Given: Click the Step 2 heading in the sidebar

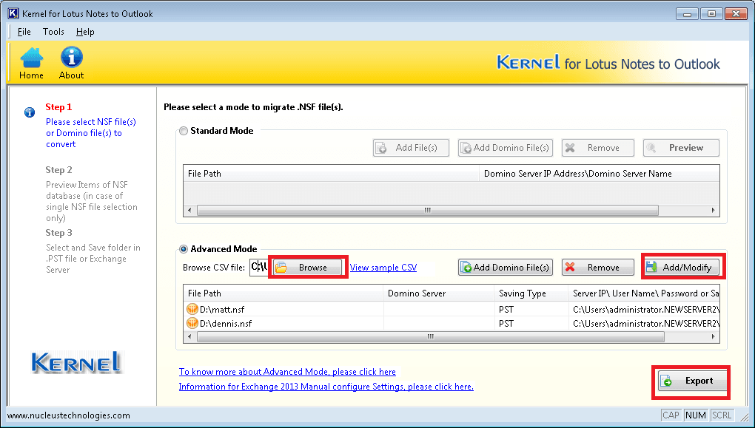Looking at the screenshot, I should pos(58,170).
